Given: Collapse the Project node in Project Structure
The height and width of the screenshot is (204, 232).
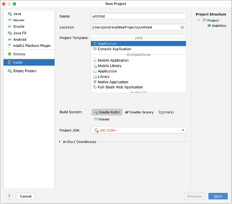Looking at the screenshot, I should point(199,20).
